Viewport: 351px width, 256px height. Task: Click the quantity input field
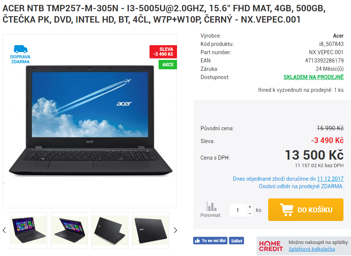pos(238,210)
